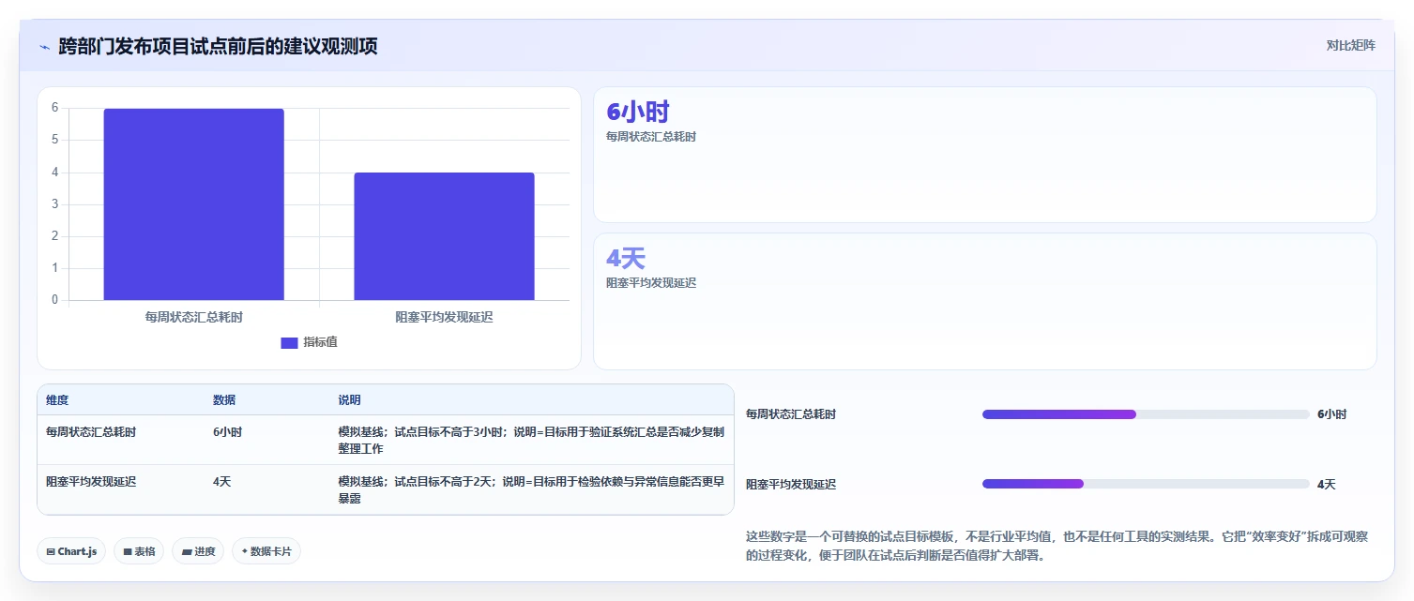Click the card caption 每周状态汇总耗时 under 6小时
1414x601 pixels.
pyautogui.click(x=651, y=136)
